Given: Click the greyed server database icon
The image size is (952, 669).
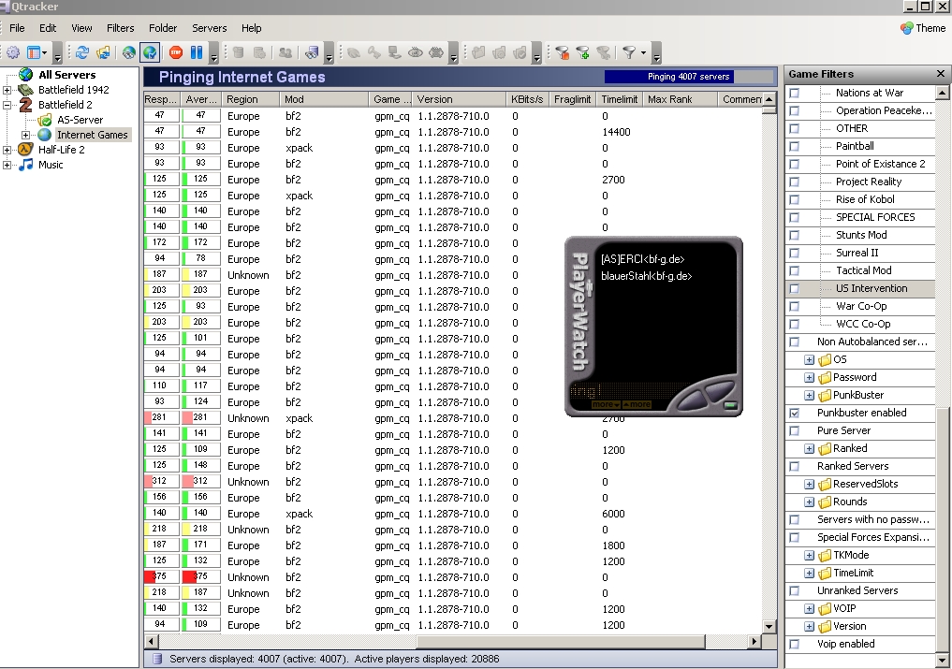Looking at the screenshot, I should [x=238, y=52].
